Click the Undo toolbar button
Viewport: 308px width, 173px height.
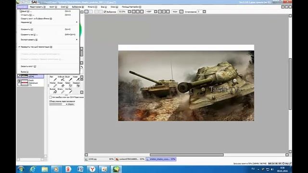click(86, 12)
